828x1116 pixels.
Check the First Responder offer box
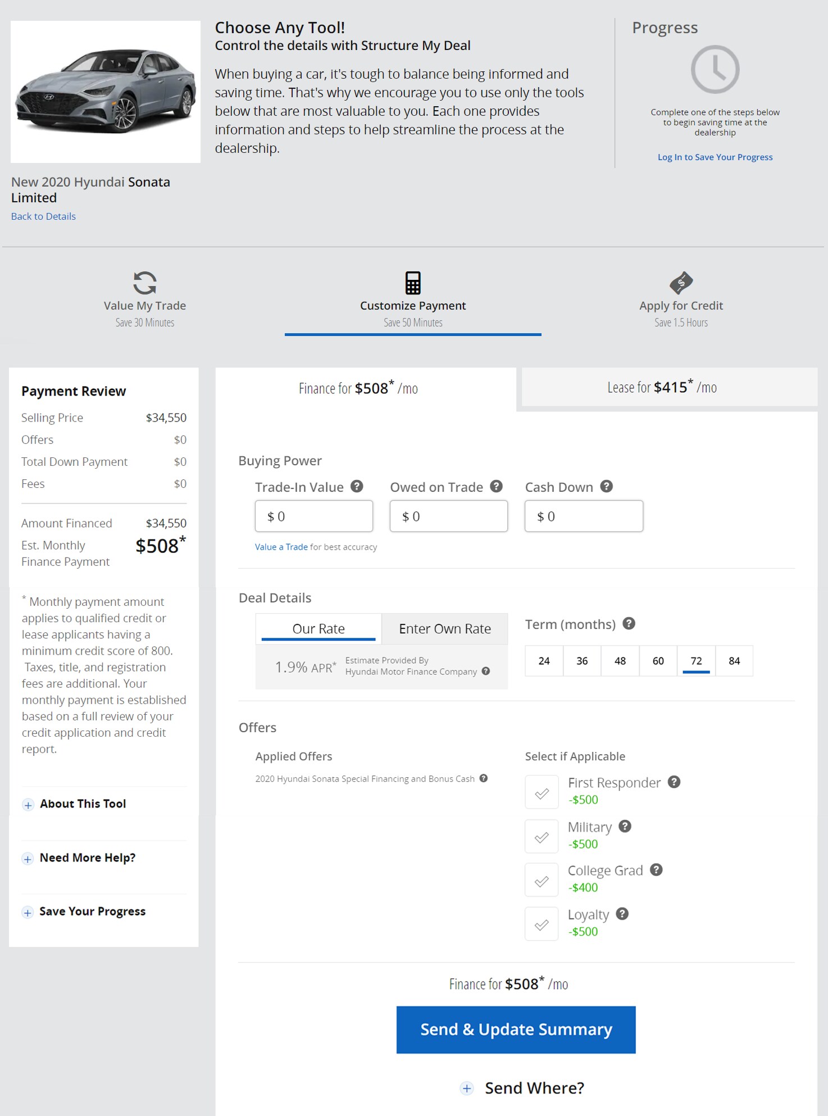tap(542, 792)
